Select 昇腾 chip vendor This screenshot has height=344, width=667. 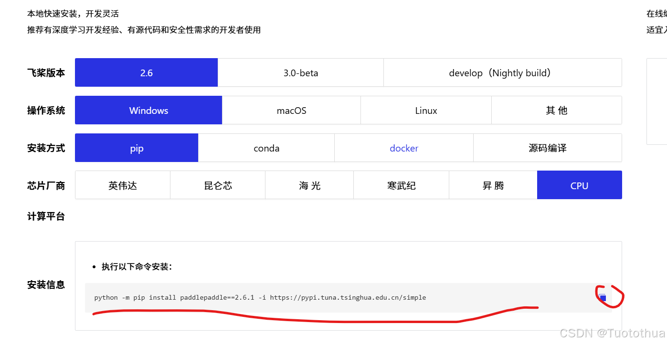click(493, 185)
